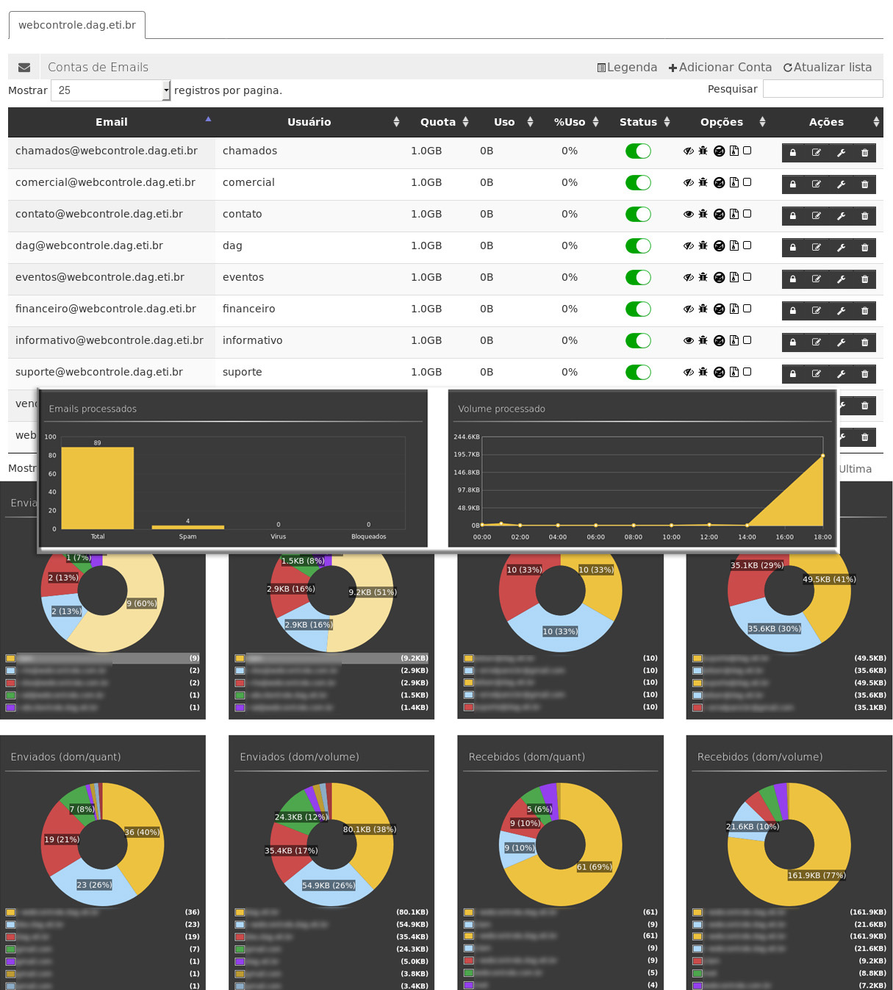Click the Adicionar Conta button
The height and width of the screenshot is (990, 893).
[x=720, y=68]
